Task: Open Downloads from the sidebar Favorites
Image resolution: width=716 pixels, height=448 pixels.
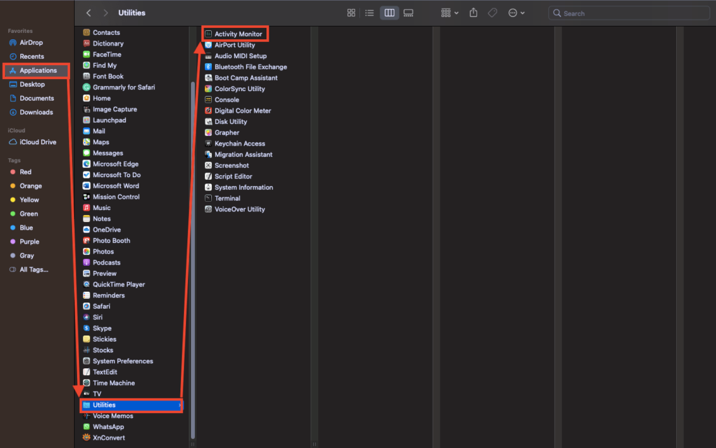Action: tap(36, 112)
